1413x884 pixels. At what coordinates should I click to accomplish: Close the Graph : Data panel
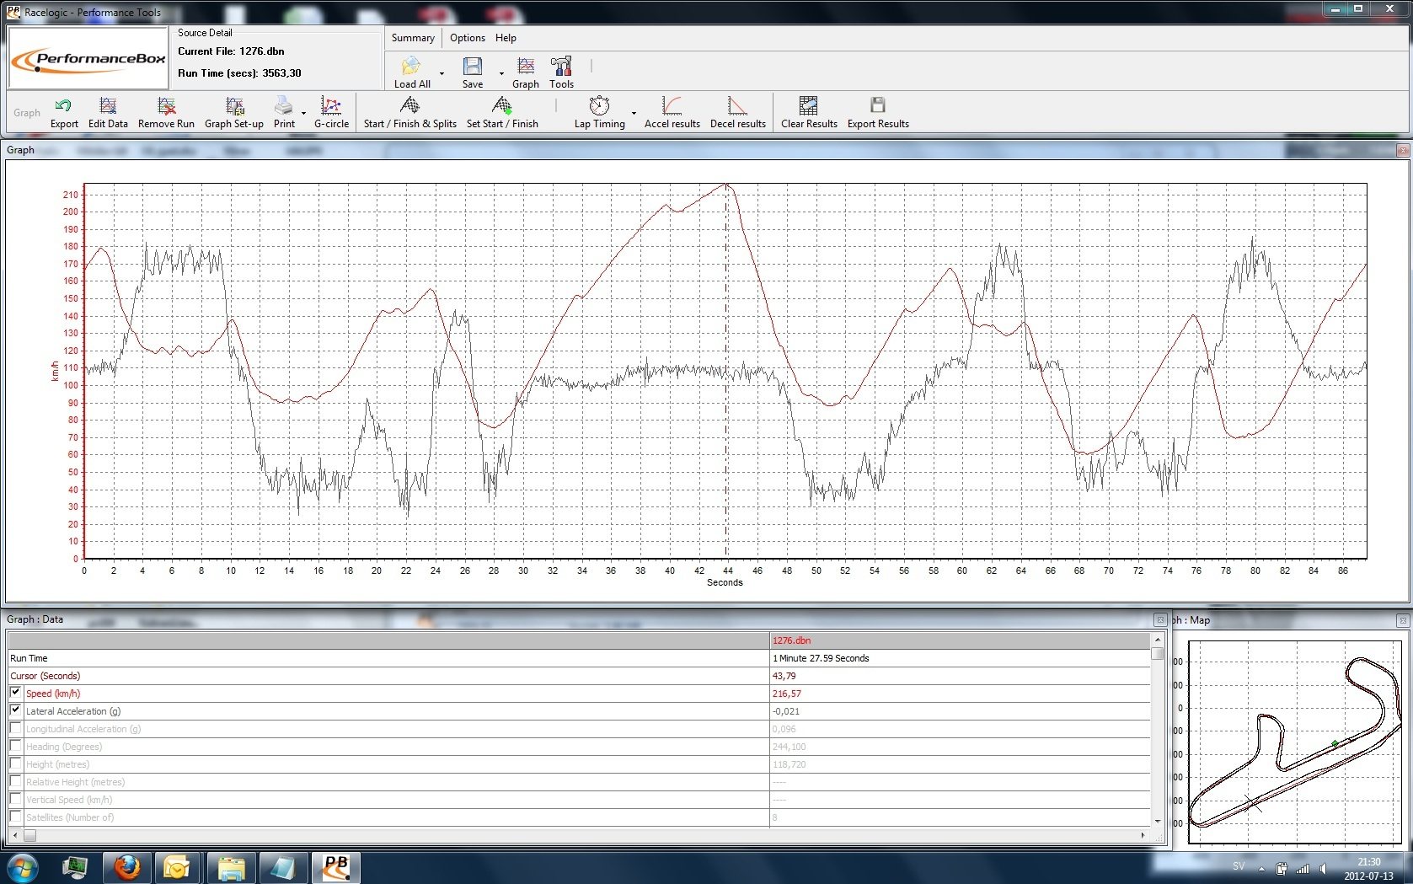click(x=1159, y=619)
